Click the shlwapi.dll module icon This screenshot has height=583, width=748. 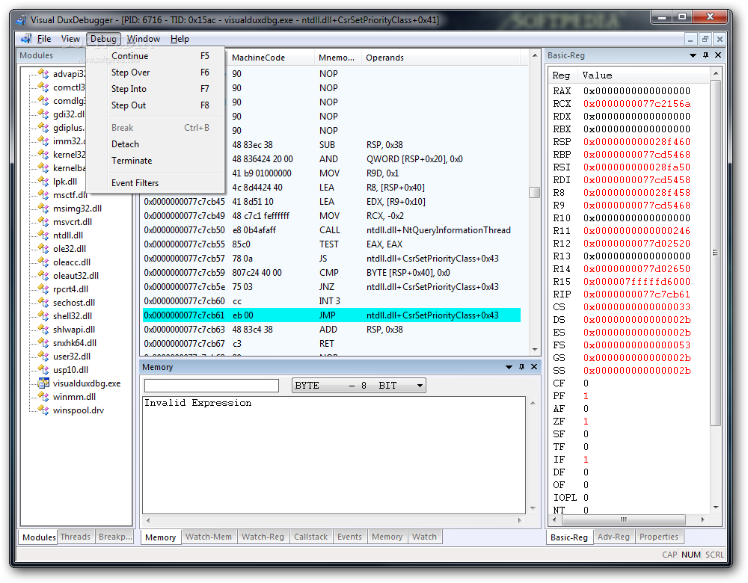pyautogui.click(x=43, y=330)
